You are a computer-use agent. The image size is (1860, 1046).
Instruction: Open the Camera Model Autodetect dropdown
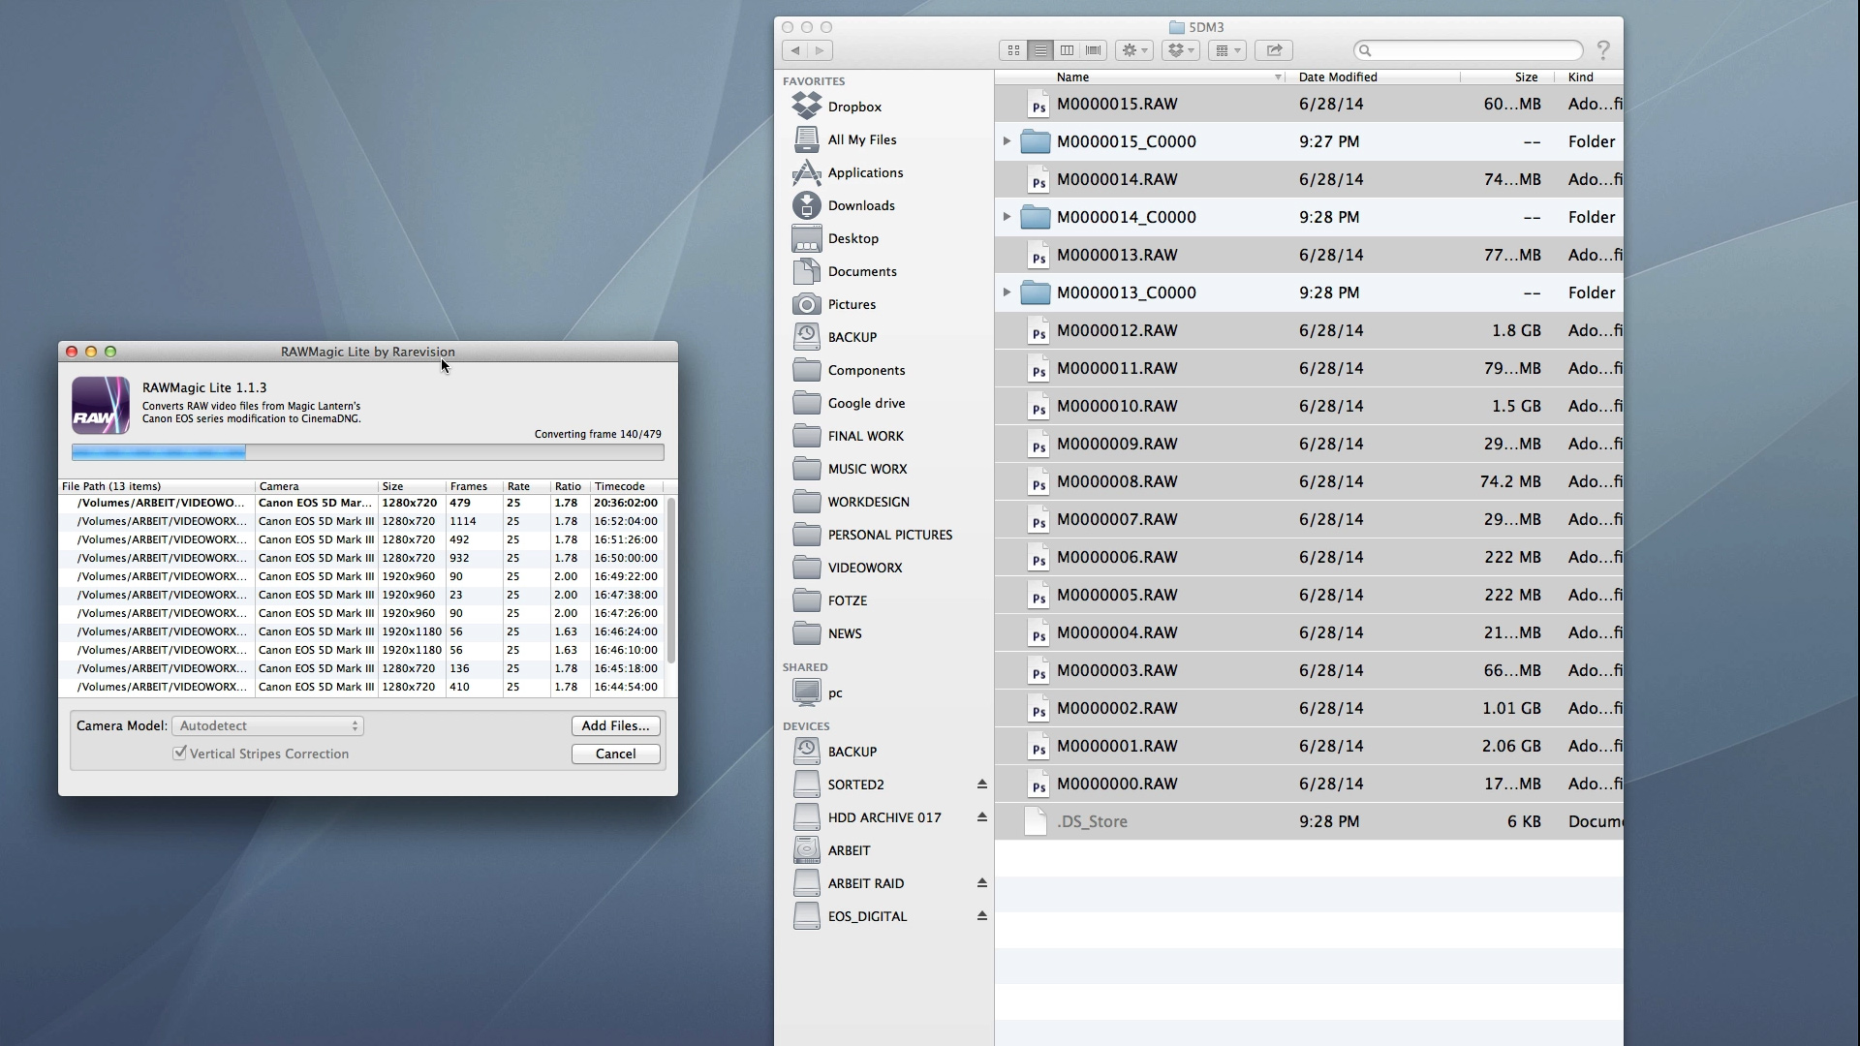click(267, 725)
